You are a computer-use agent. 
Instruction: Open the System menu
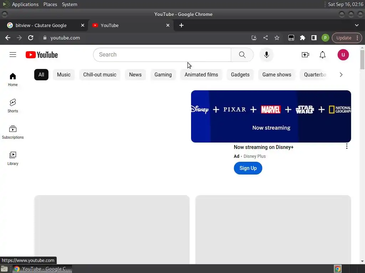(x=70, y=4)
